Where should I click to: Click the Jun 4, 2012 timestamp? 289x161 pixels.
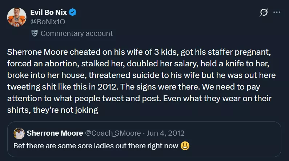click(x=166, y=133)
